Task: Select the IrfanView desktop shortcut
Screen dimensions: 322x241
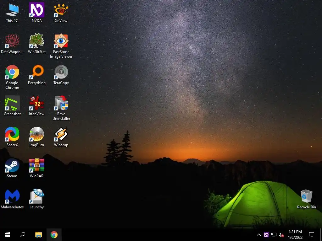Action: pos(36,106)
